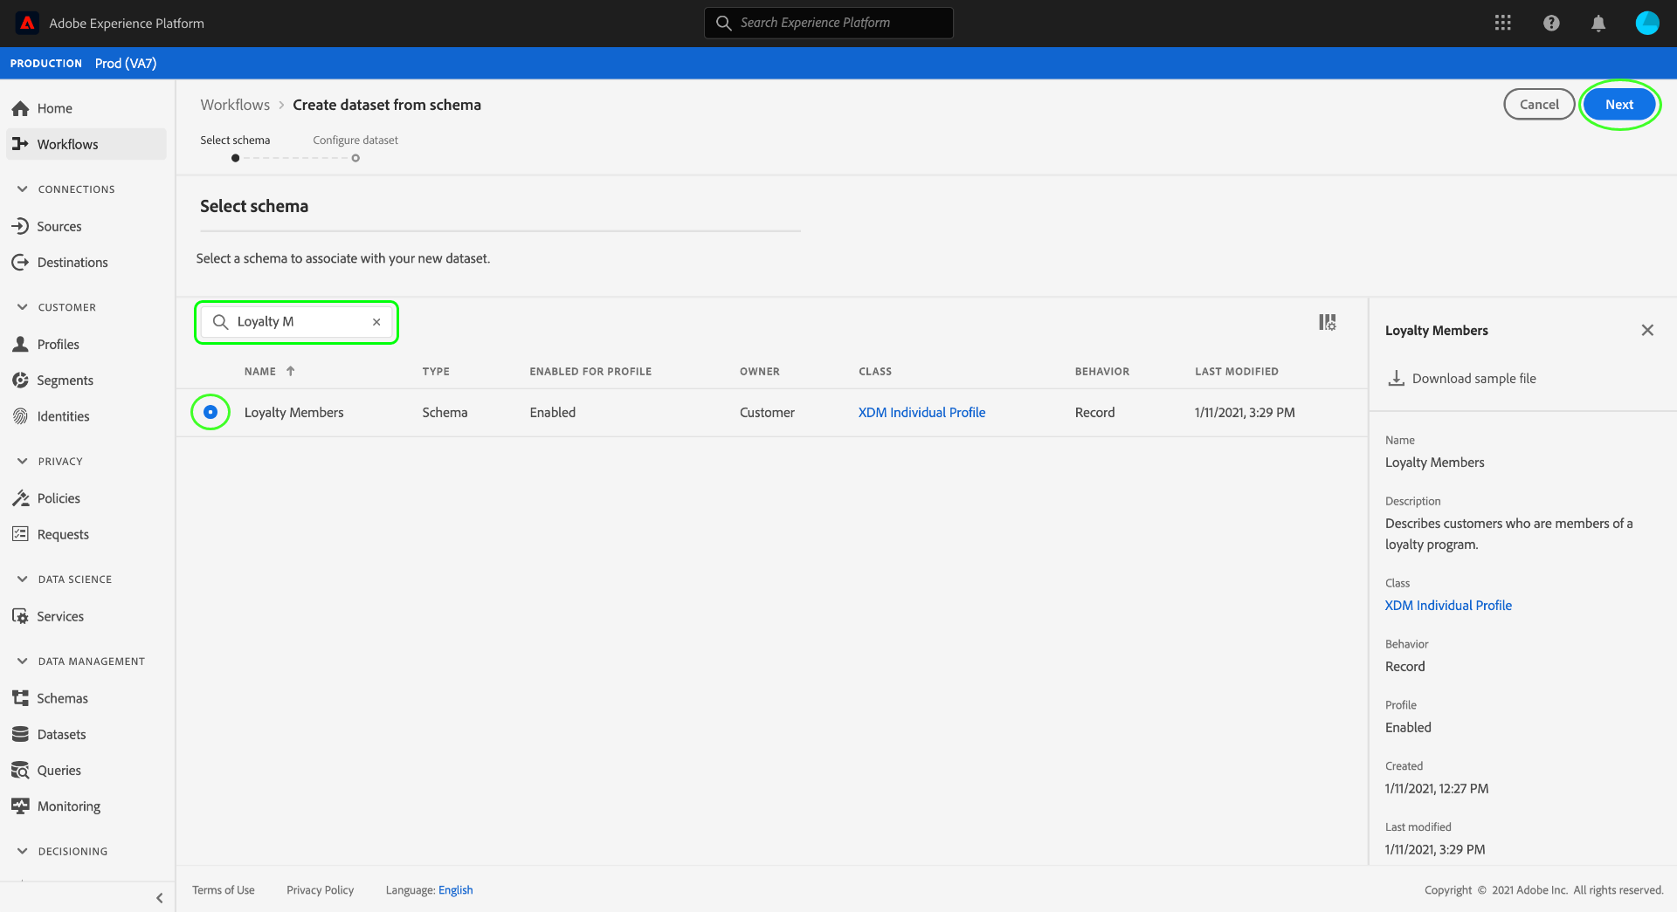This screenshot has width=1677, height=912.
Task: Open XDM Individual Profile link in table
Action: point(921,412)
